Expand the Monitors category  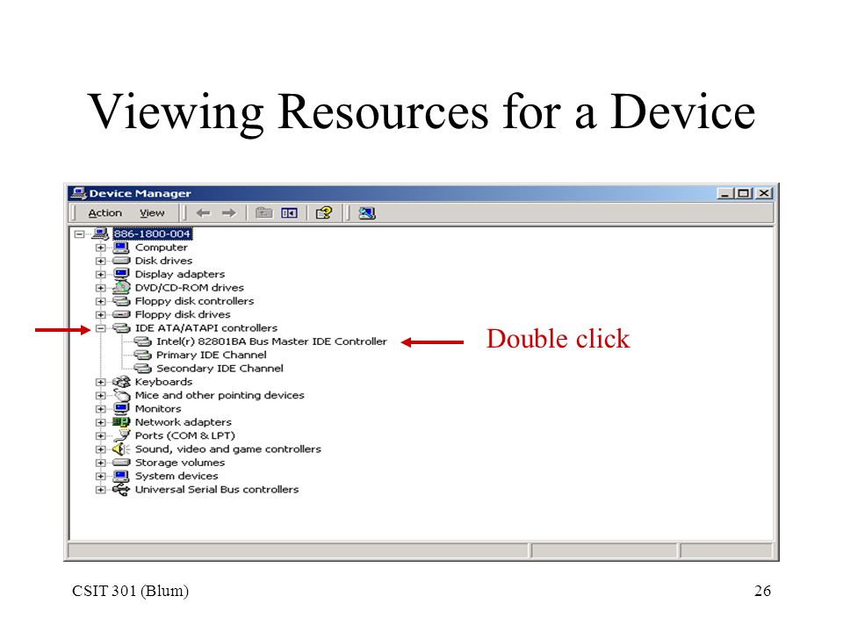point(100,409)
